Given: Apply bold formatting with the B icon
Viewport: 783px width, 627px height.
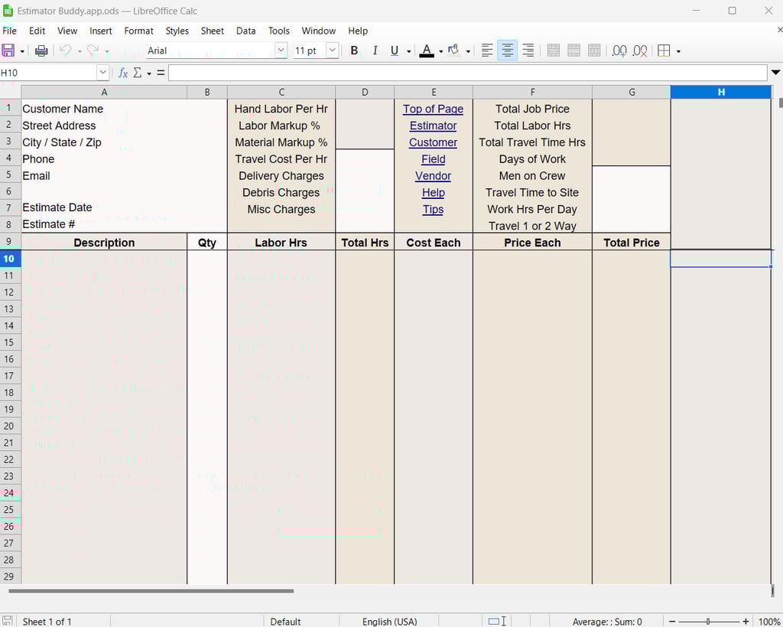Looking at the screenshot, I should (x=354, y=51).
